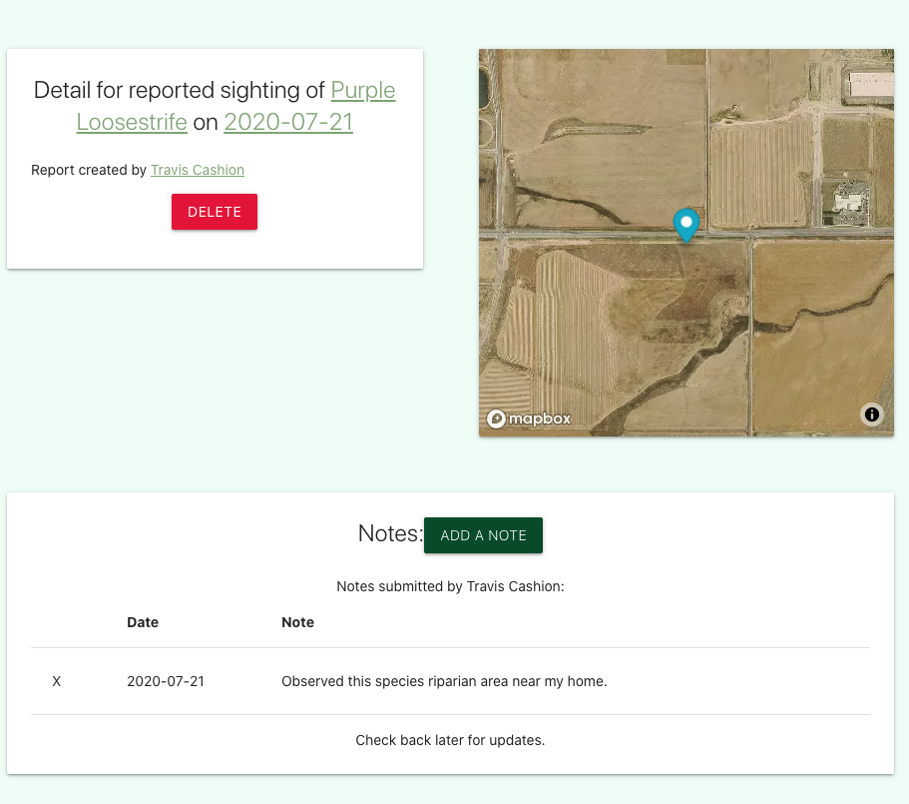This screenshot has height=804, width=909.
Task: Follow the 2020-07-21 sighting date link
Action: click(x=287, y=122)
